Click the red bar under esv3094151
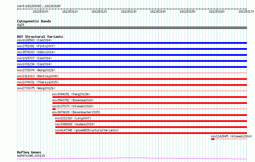Image resolution: width=255 pixels, height=162 pixels. 150,97
